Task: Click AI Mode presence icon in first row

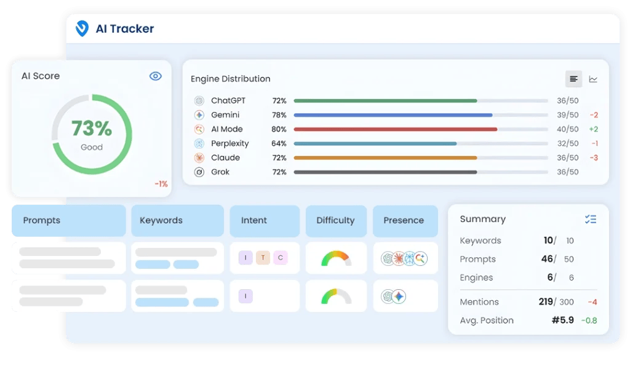Action: coord(420,258)
